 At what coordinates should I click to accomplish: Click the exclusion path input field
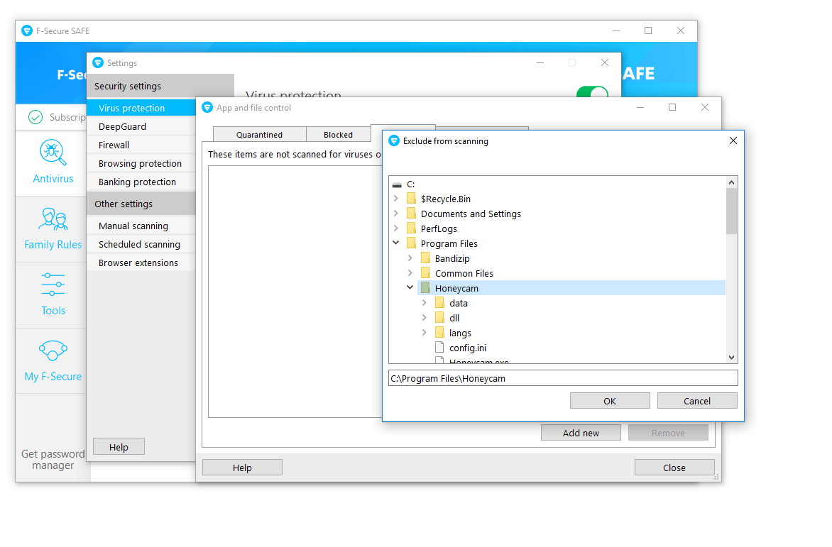pos(563,378)
